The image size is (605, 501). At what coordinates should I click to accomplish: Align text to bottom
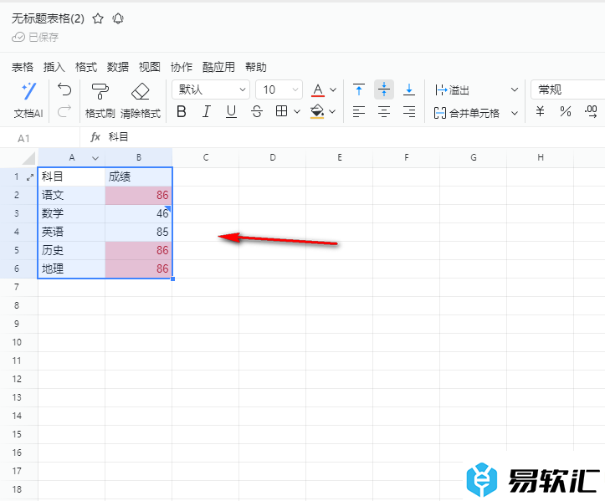pyautogui.click(x=409, y=89)
